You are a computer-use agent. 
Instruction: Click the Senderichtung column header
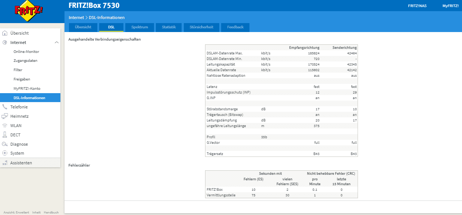tap(345, 48)
